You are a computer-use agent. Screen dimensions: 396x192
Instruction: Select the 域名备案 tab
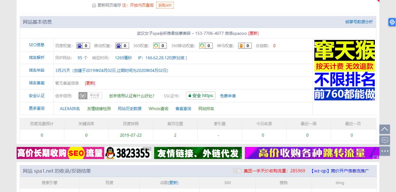(x=37, y=83)
